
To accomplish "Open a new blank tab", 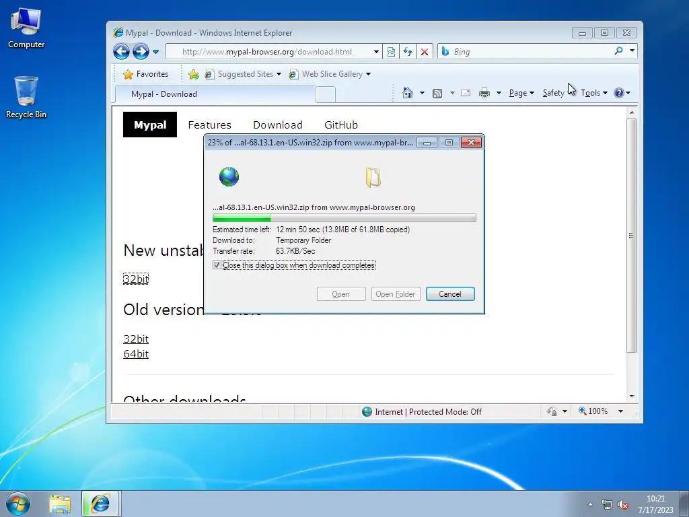I will point(326,94).
